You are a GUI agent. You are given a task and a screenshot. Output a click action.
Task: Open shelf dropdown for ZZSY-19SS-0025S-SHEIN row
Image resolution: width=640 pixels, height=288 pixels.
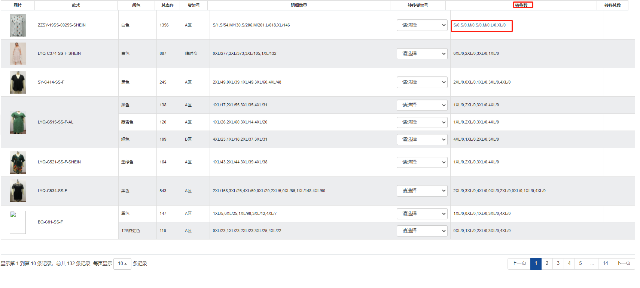422,25
